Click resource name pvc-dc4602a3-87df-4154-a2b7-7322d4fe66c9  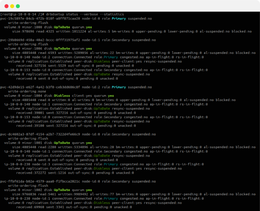click(40, 134)
